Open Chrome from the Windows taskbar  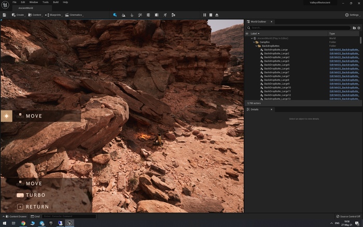(x=23, y=223)
